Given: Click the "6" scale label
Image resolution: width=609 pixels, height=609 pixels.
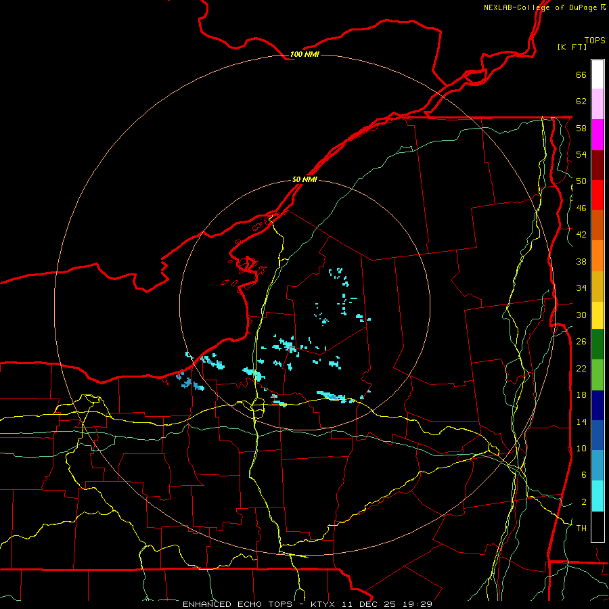Looking at the screenshot, I should tap(584, 474).
